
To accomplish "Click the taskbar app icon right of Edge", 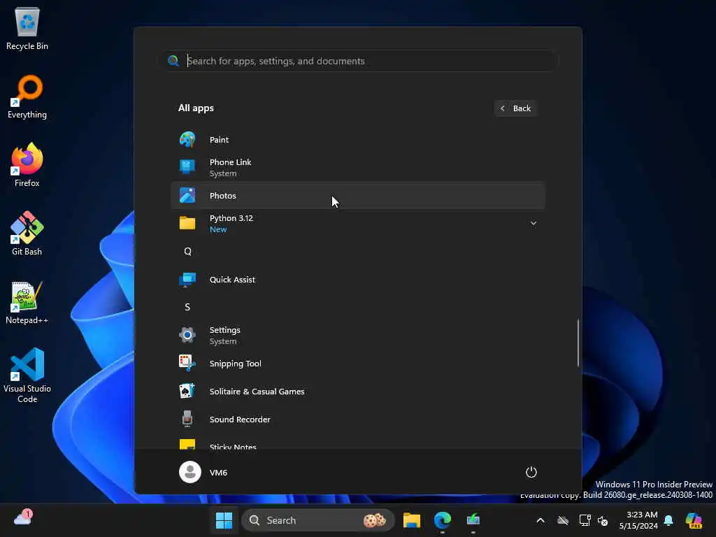I will [473, 520].
